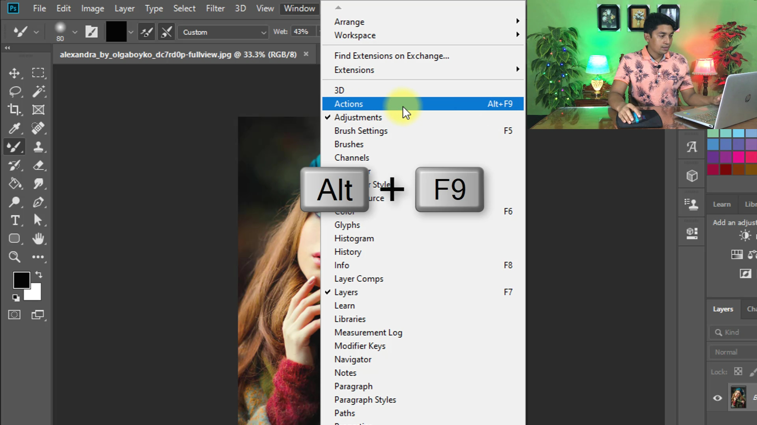Switch to the Learn panel tab
757x425 pixels.
(x=722, y=204)
